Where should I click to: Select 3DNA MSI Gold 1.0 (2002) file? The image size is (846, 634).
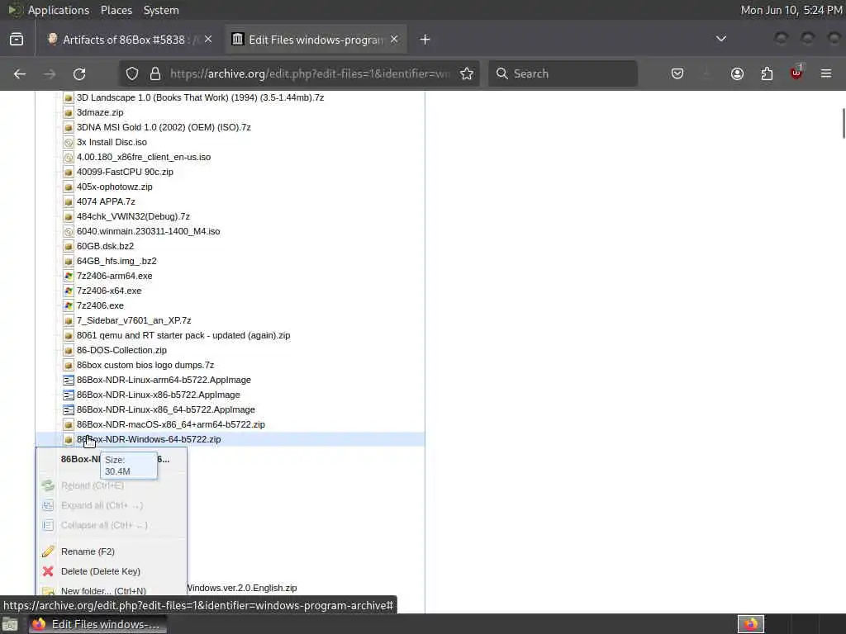click(x=164, y=127)
